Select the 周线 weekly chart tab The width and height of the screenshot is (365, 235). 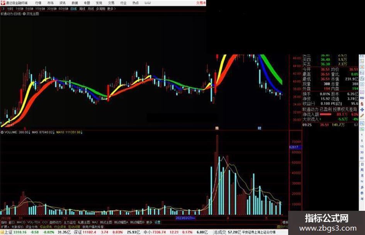point(82,8)
